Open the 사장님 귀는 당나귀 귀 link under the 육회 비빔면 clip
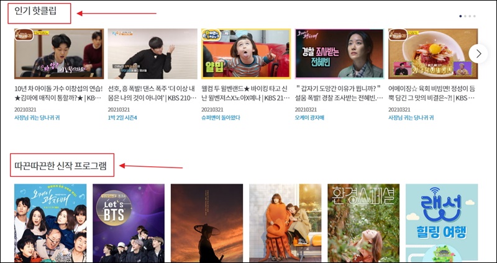Viewport: 497px width, 263px height. 411,118
